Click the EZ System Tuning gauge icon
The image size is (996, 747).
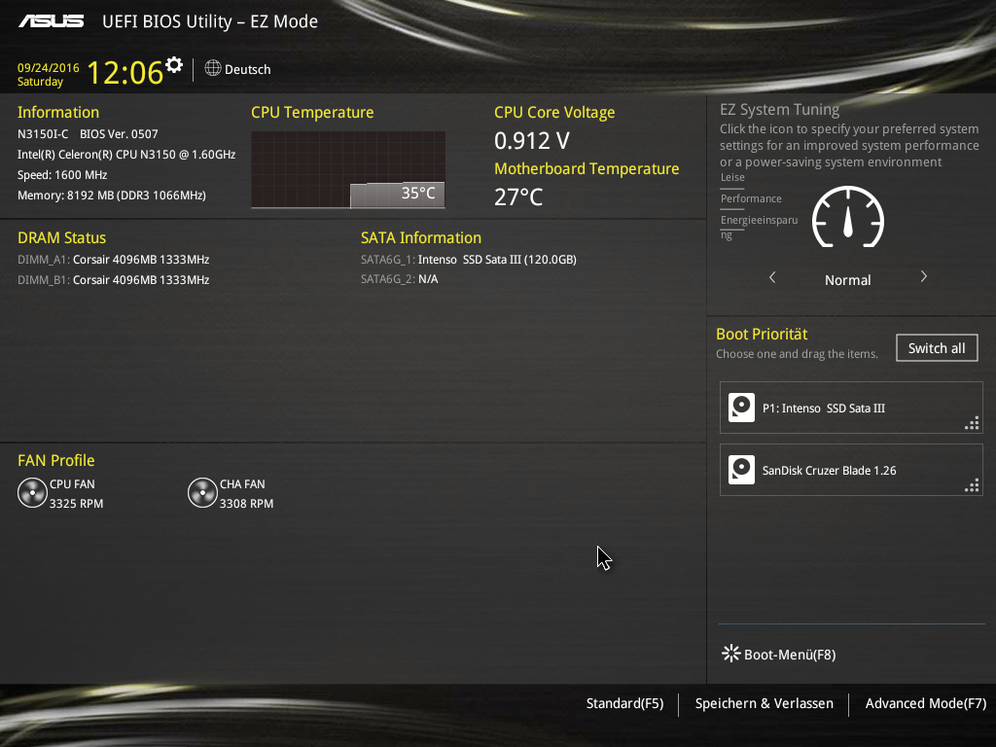848,217
